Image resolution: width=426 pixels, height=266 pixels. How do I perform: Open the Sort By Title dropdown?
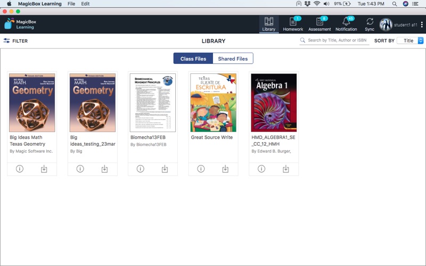(x=410, y=40)
